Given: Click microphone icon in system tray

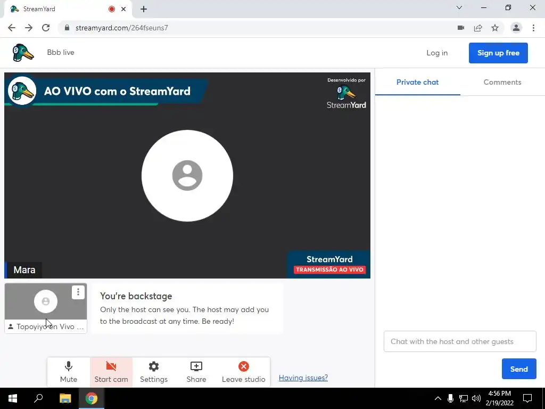Looking at the screenshot, I should [450, 398].
